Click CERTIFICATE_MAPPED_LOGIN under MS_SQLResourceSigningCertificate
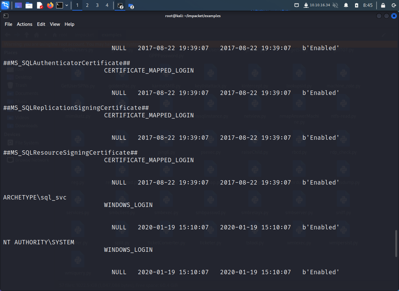This screenshot has width=399, height=291. click(149, 160)
